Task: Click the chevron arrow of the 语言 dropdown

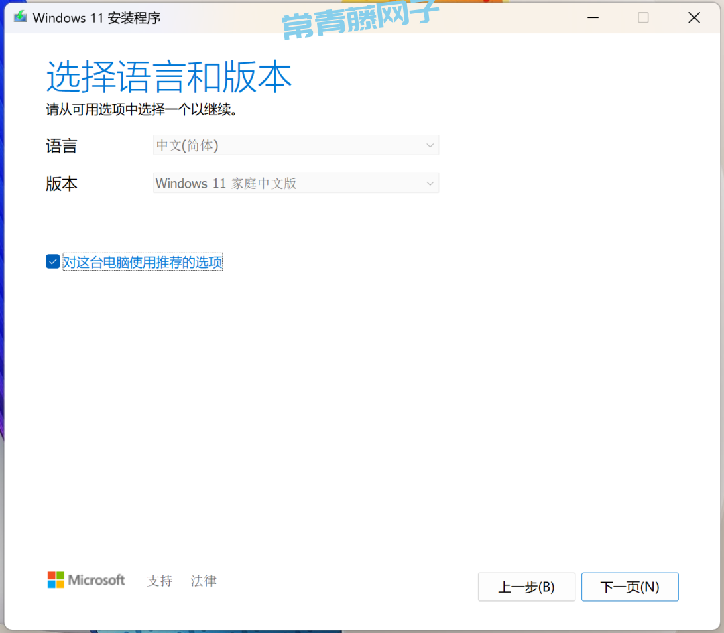Action: click(x=430, y=145)
